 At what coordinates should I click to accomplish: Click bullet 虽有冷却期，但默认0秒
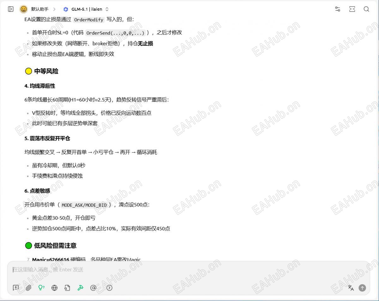point(58,165)
